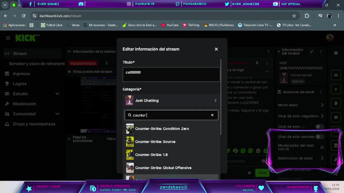The width and height of the screenshot is (344, 193).
Task: Open TikFinity bookmark
Action: coord(191,25)
